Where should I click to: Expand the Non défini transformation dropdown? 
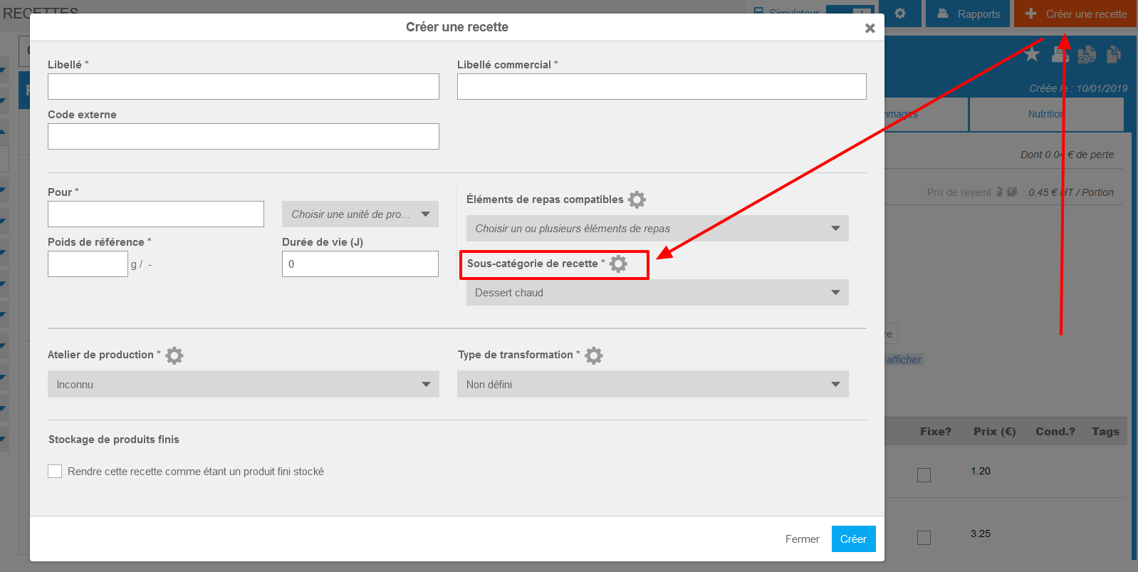[652, 385]
